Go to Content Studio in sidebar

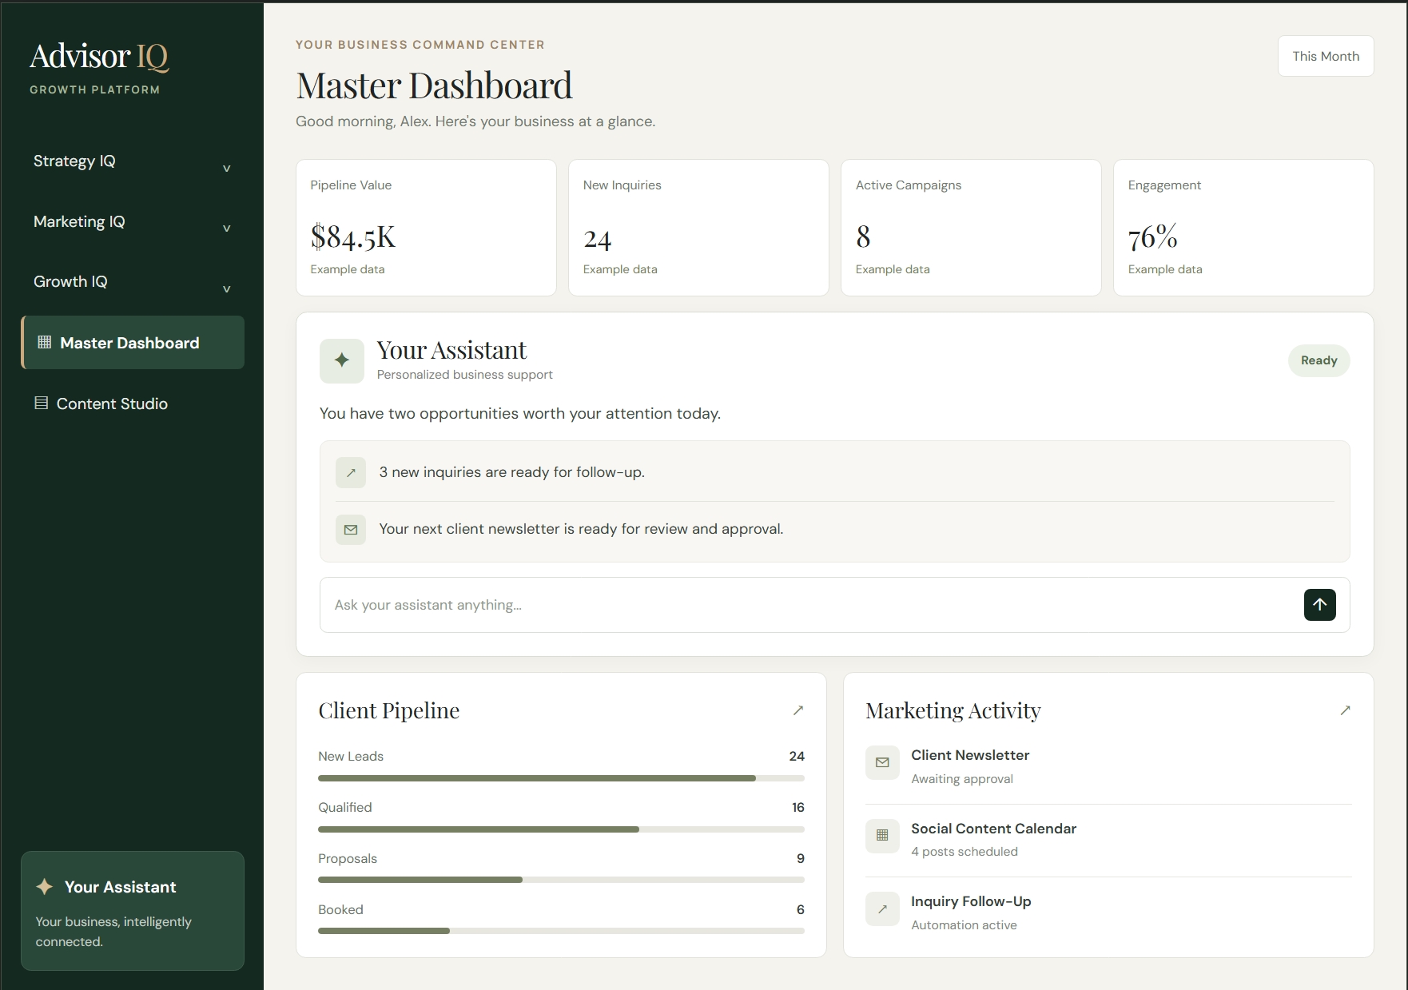point(132,404)
